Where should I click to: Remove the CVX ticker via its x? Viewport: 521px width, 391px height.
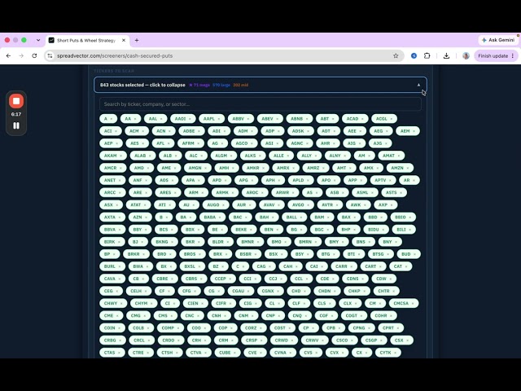(343, 353)
